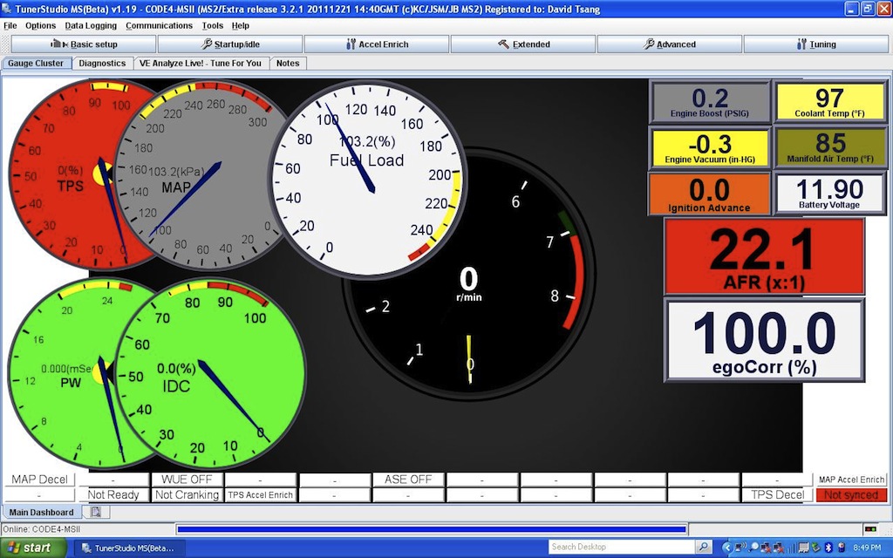This screenshot has width=893, height=558.
Task: Click the TPS Accel Enrich indicator
Action: 261,495
